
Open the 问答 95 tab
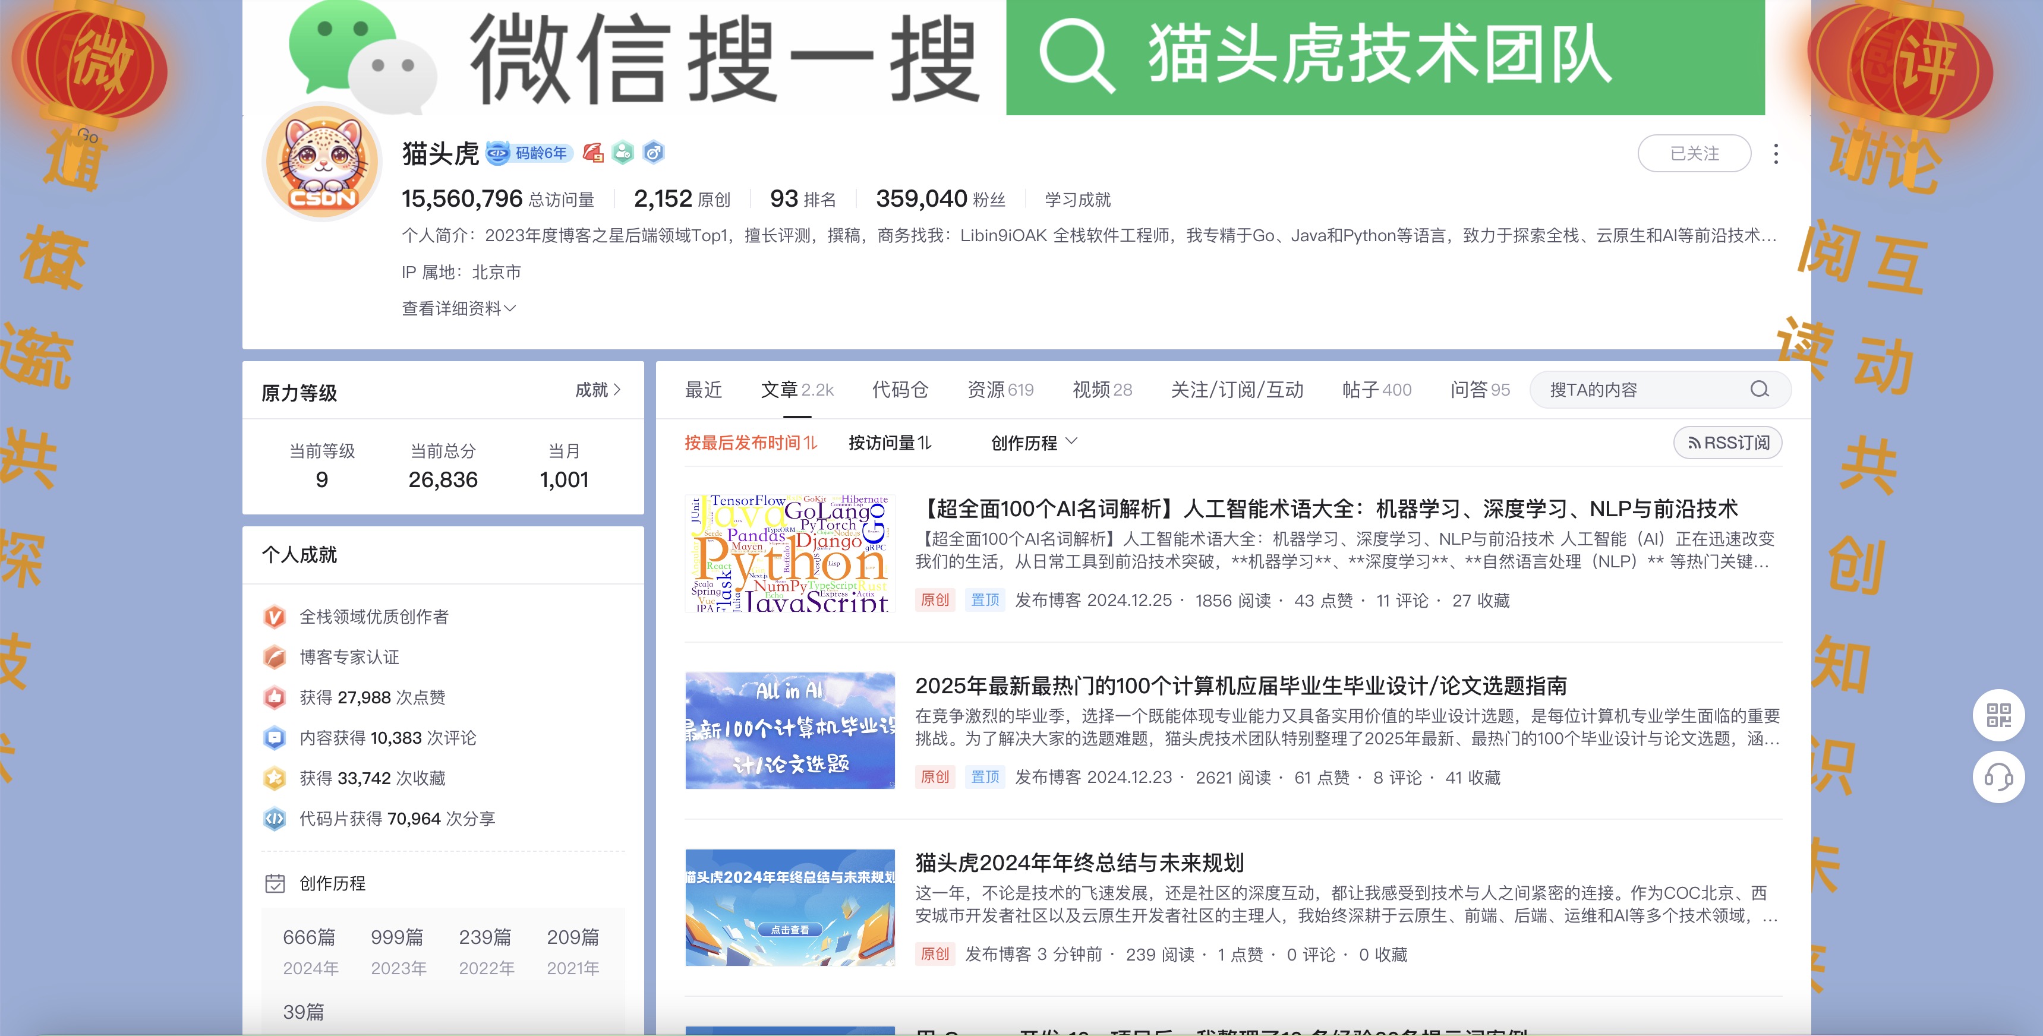pos(1480,390)
